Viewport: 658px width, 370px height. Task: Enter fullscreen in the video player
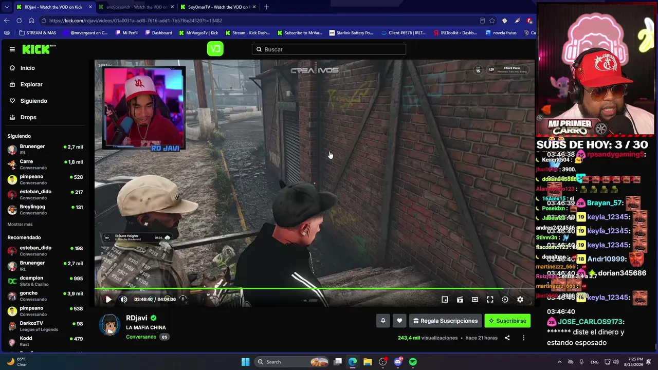pyautogui.click(x=490, y=300)
